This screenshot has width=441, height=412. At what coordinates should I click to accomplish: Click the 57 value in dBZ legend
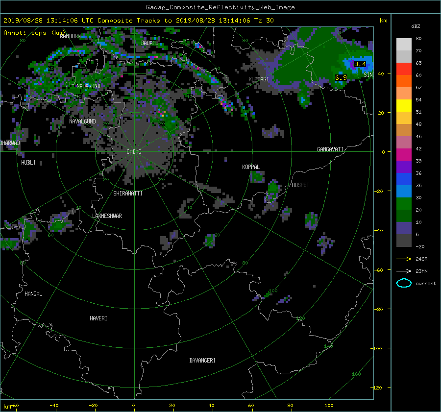419,88
